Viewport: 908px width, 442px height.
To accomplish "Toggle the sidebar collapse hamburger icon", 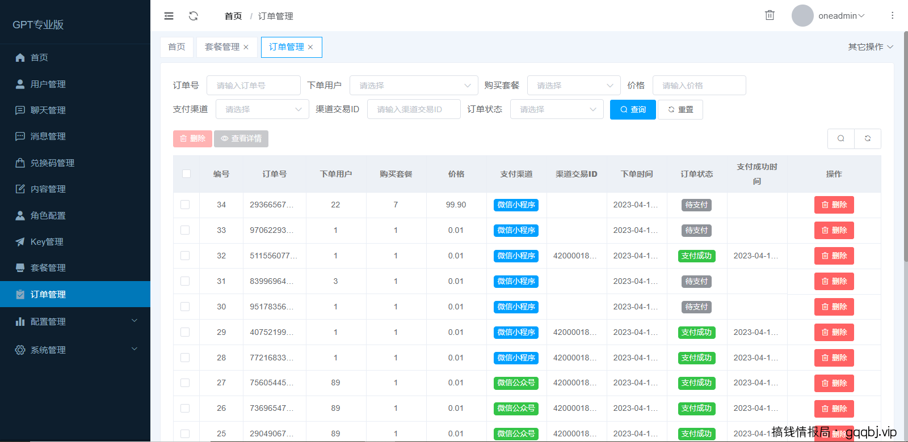I will pyautogui.click(x=169, y=16).
